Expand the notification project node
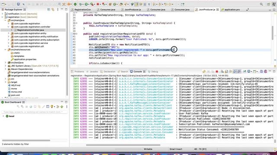Image resolution: width=277 pixels, height=155 pixels. click(2, 14)
